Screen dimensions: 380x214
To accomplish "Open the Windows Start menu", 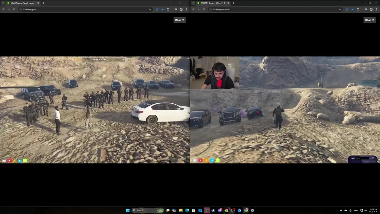I will point(128,210).
